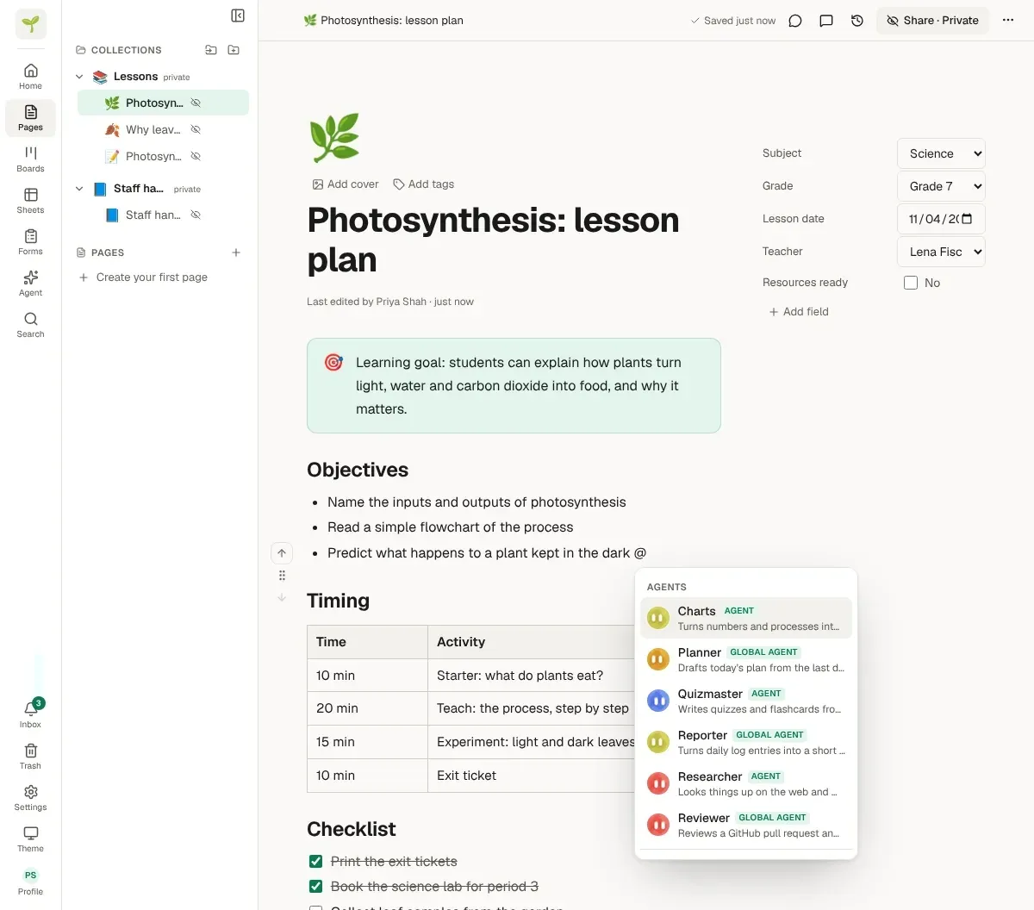Image resolution: width=1034 pixels, height=910 pixels.
Task: Click Add tags
Action: (x=423, y=184)
